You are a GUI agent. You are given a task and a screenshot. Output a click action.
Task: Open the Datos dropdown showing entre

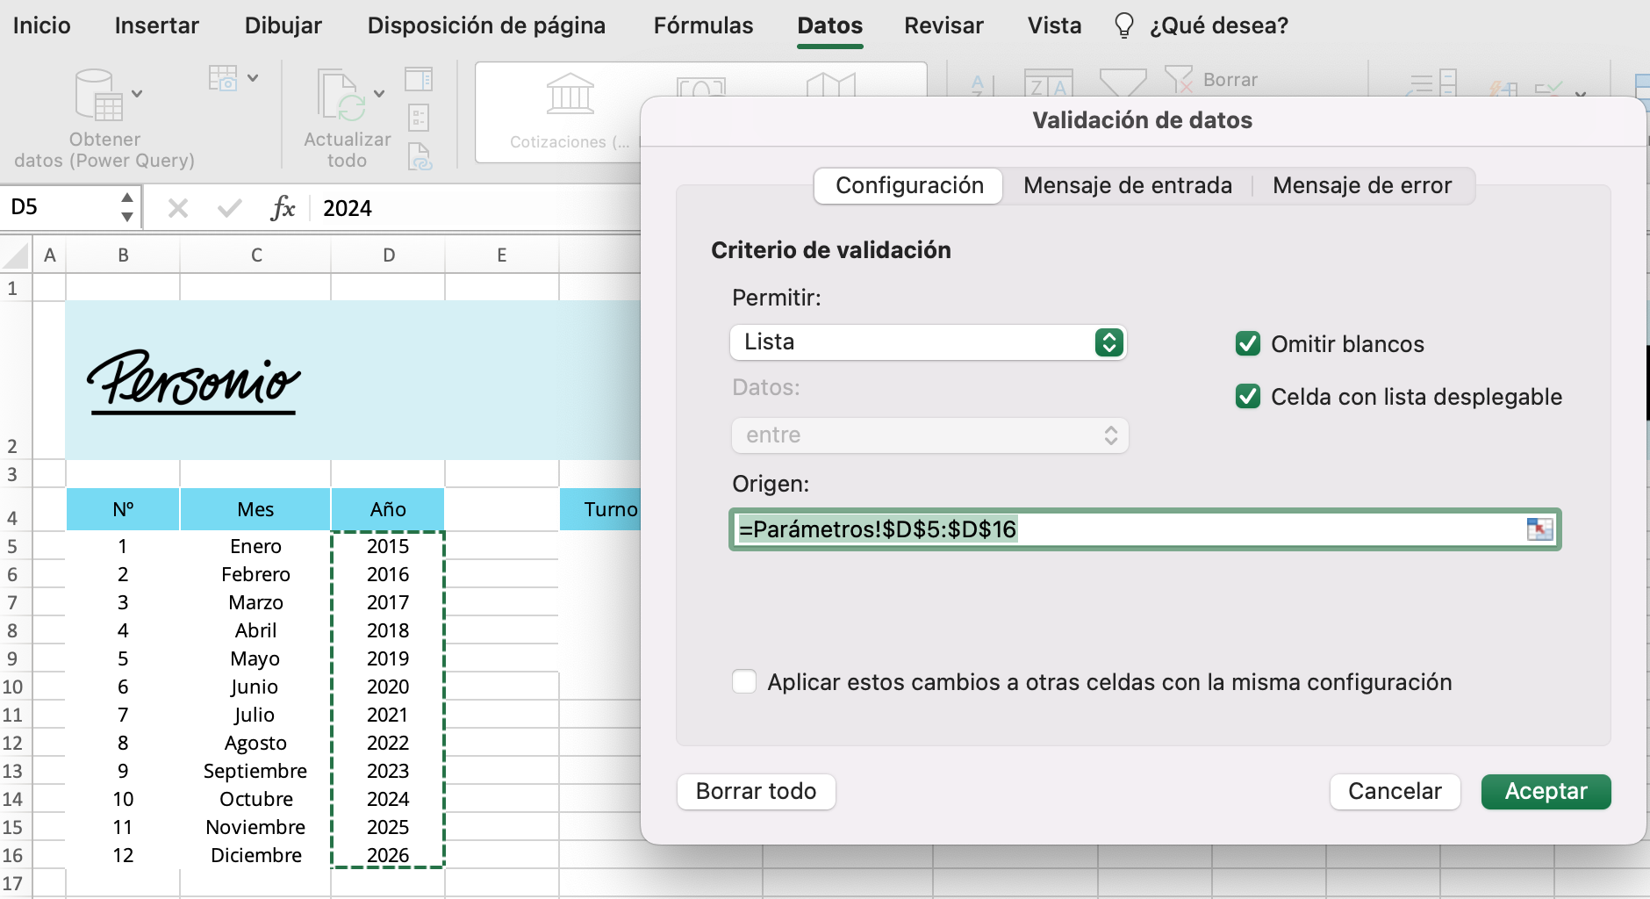coord(929,435)
